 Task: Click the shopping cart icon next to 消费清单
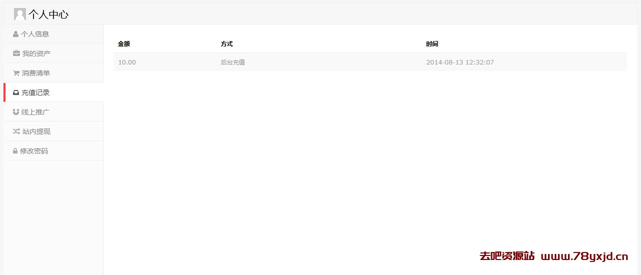pos(16,73)
